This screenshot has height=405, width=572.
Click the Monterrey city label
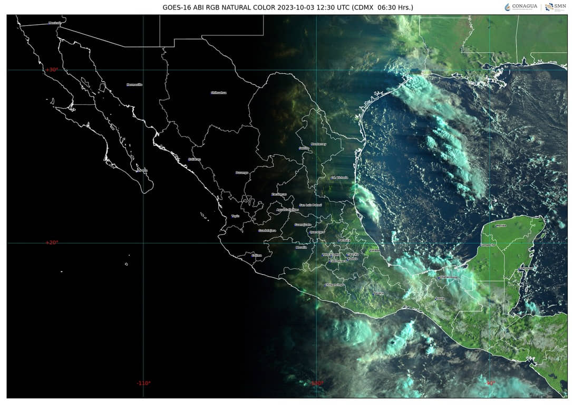coord(318,143)
